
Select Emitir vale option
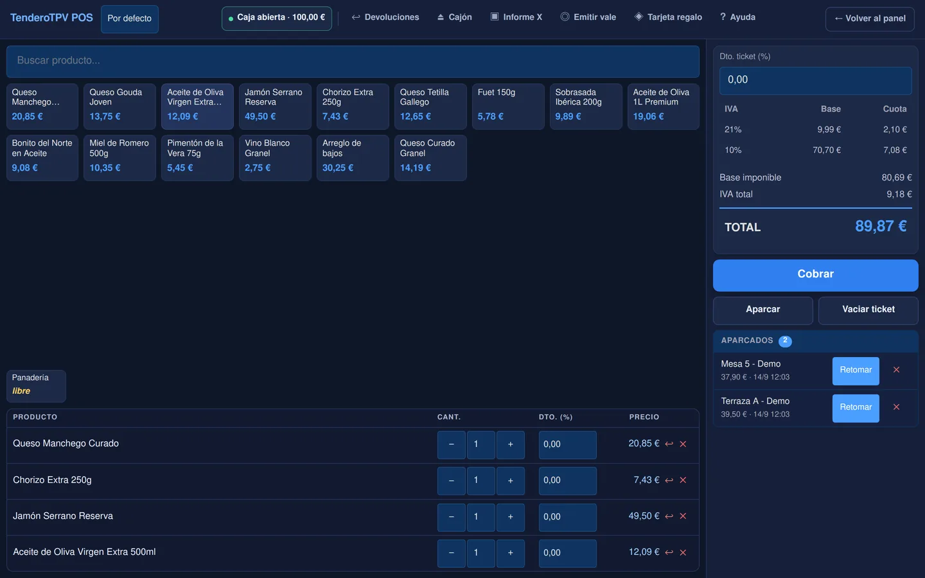click(x=588, y=17)
